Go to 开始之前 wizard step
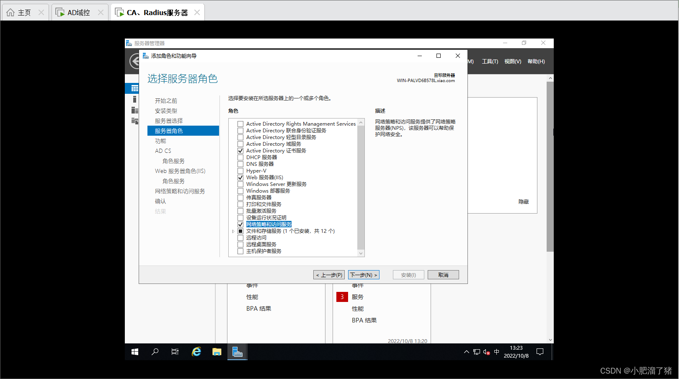Screen dimensions: 679x379 point(166,101)
